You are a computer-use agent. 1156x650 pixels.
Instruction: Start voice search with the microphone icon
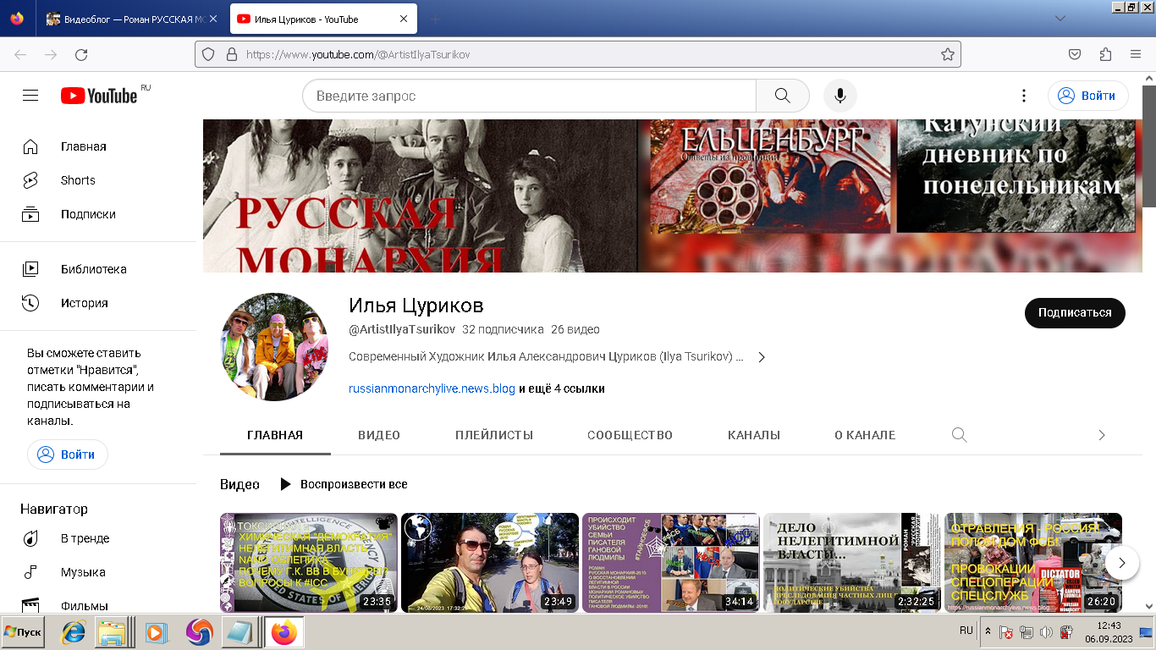(839, 96)
